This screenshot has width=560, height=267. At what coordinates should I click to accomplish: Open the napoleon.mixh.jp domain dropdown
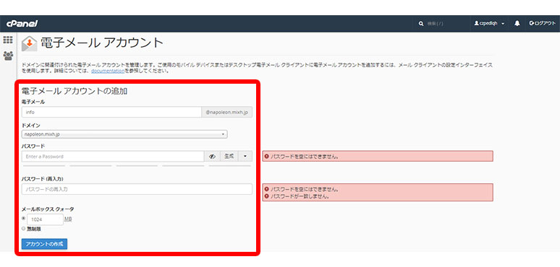click(124, 134)
